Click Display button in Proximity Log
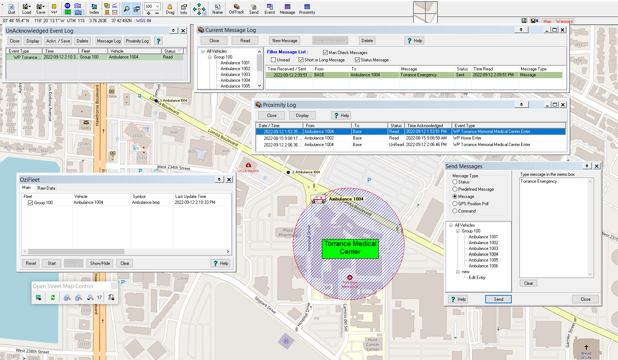The width and height of the screenshot is (618, 360). [302, 116]
